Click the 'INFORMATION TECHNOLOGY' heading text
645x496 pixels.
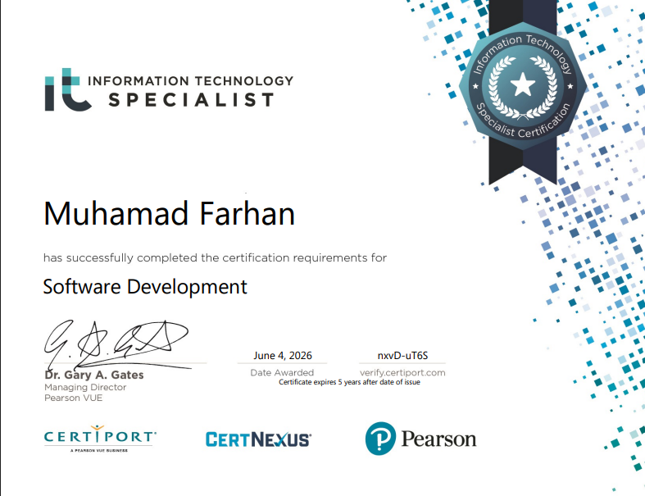190,80
